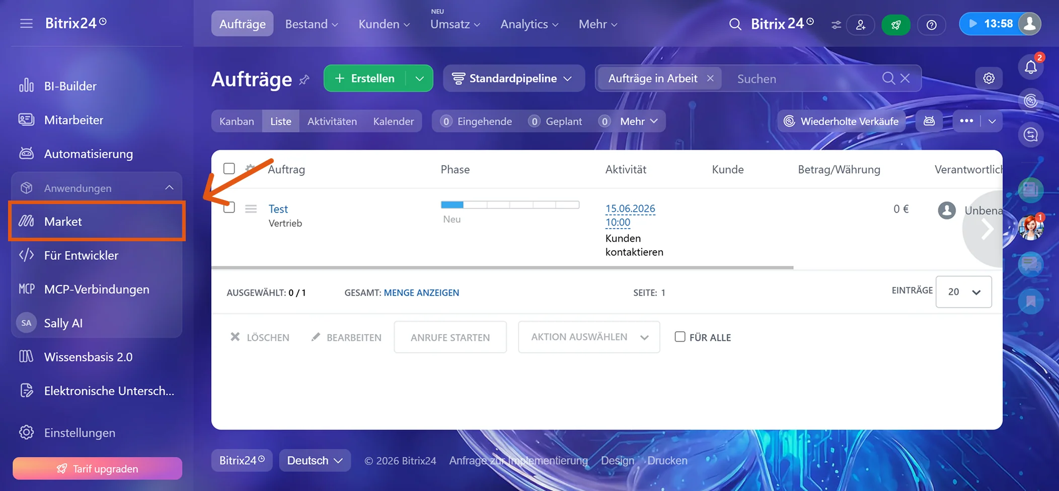Click the hamburger menu icon beside Bitrix24

coord(26,24)
